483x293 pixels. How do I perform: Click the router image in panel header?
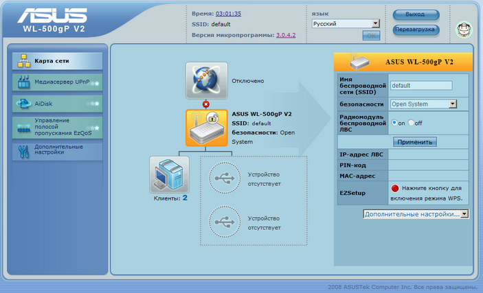tap(359, 62)
